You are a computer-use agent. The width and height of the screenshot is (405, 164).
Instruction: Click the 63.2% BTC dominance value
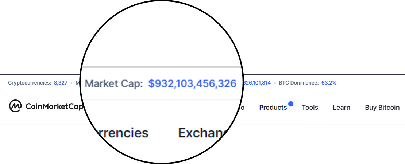click(x=329, y=83)
